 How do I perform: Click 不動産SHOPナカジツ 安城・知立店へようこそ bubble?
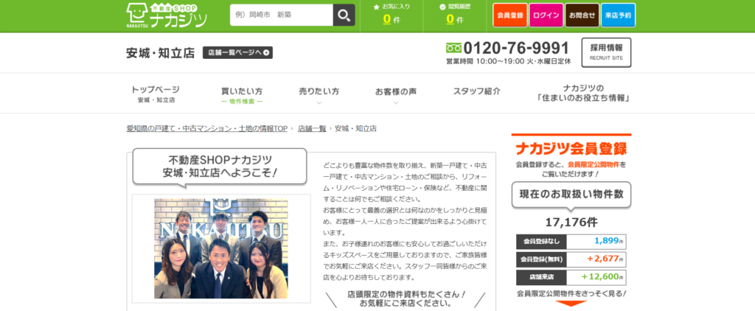click(x=220, y=166)
